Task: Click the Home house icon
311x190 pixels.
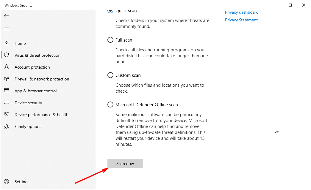Action: click(x=7, y=43)
